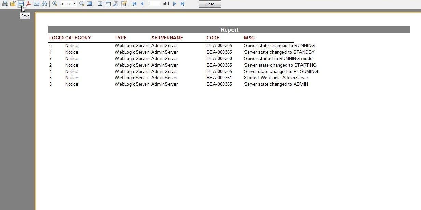
Task: Click the Print icon in the toolbar
Action: pos(5,4)
